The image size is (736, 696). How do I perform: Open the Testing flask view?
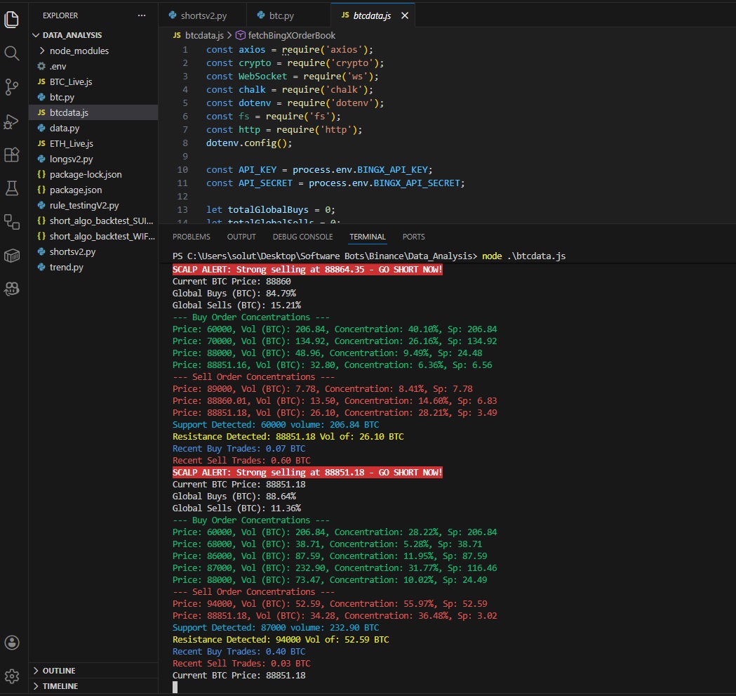tap(12, 188)
